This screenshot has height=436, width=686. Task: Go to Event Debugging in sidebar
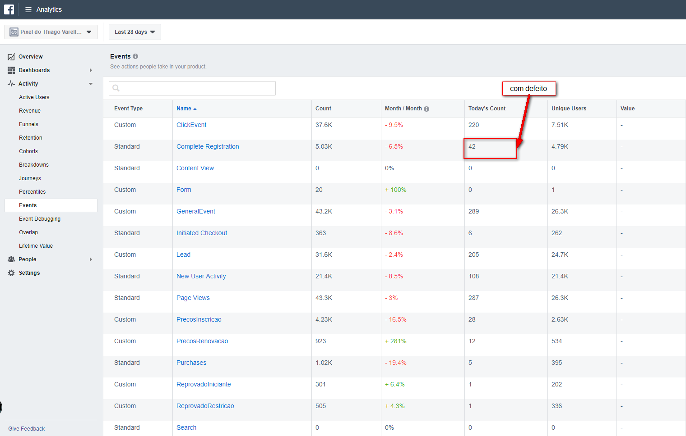(x=40, y=219)
